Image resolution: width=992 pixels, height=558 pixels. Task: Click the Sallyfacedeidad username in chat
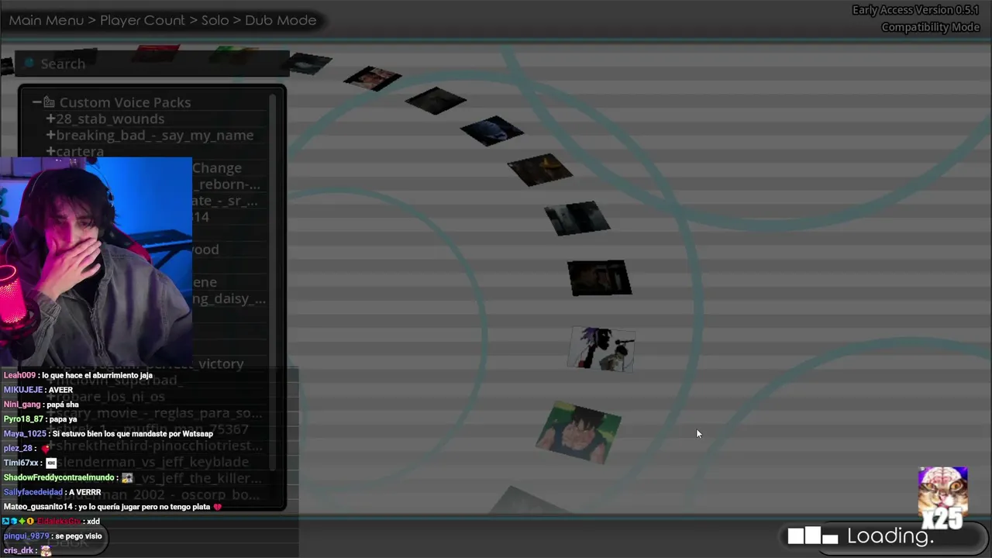tap(33, 492)
